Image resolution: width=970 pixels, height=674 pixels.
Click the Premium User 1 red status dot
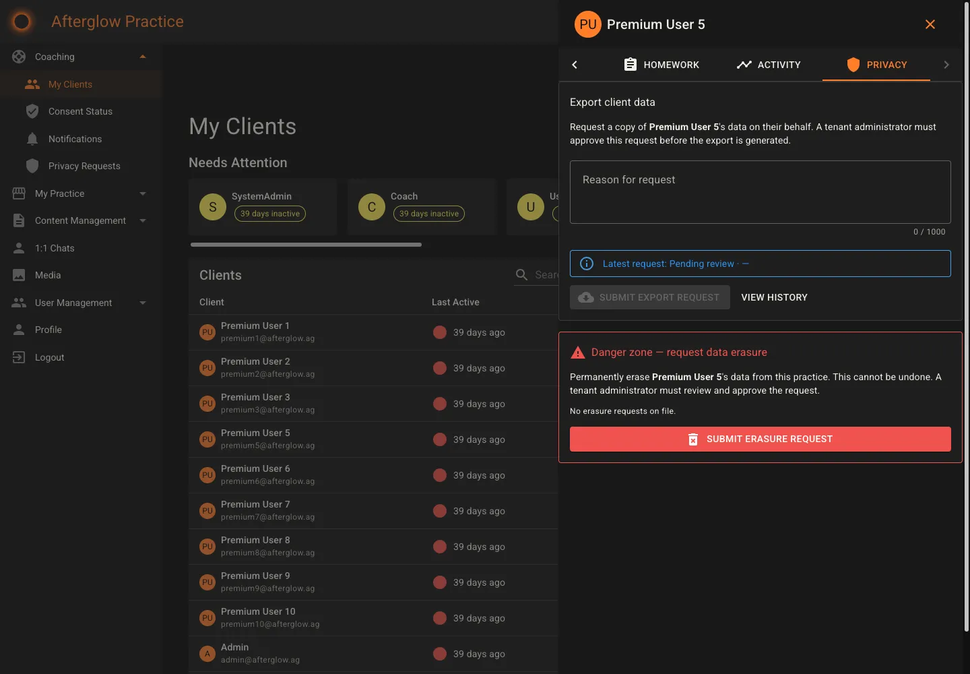point(440,332)
